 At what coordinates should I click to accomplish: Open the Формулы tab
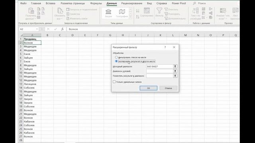point(96,3)
